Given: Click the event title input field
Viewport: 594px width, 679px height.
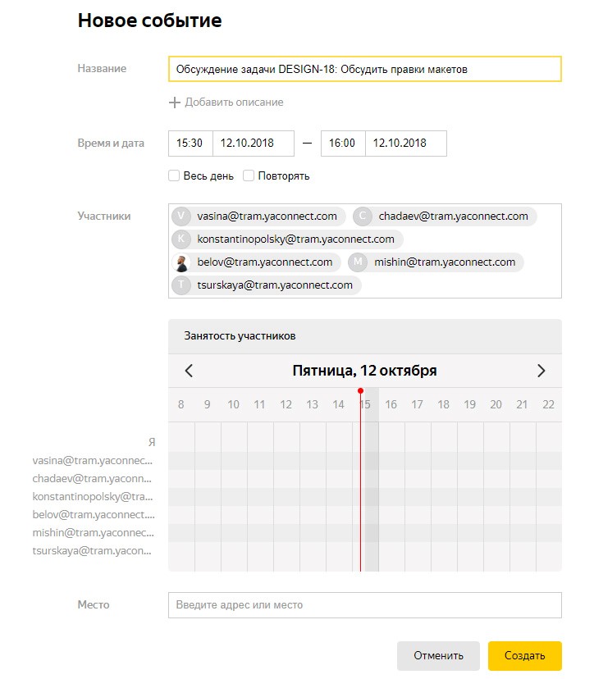Looking at the screenshot, I should [365, 69].
